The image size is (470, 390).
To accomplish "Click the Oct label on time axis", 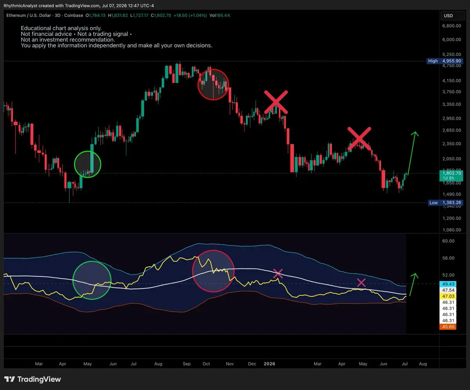I will pos(206,364).
